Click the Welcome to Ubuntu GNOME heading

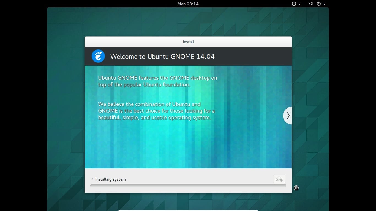[x=162, y=57]
